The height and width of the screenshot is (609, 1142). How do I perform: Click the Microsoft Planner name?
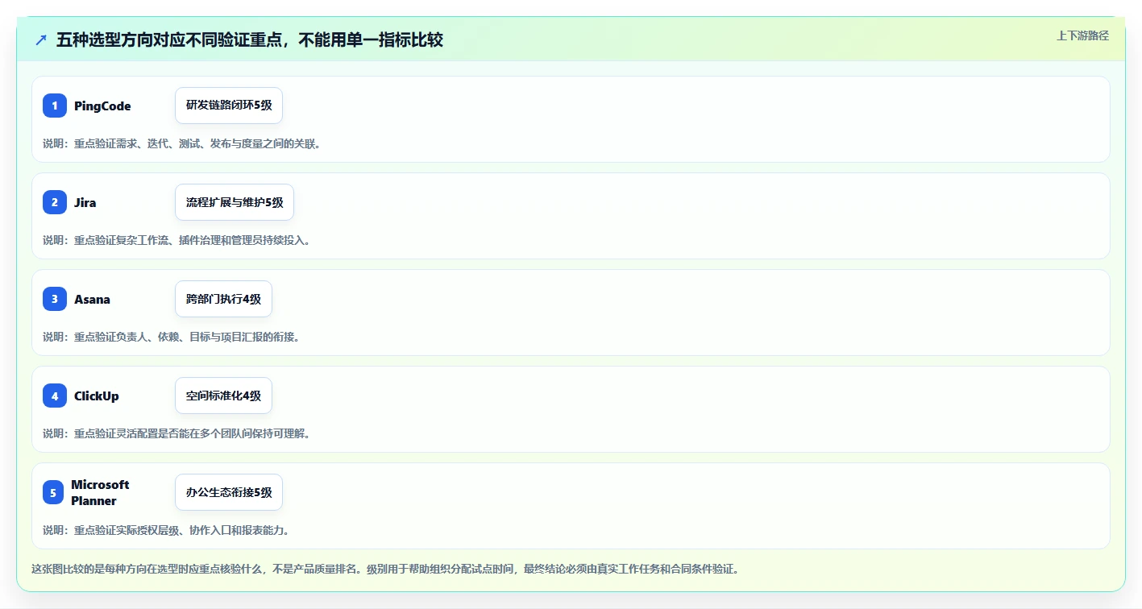pos(100,492)
